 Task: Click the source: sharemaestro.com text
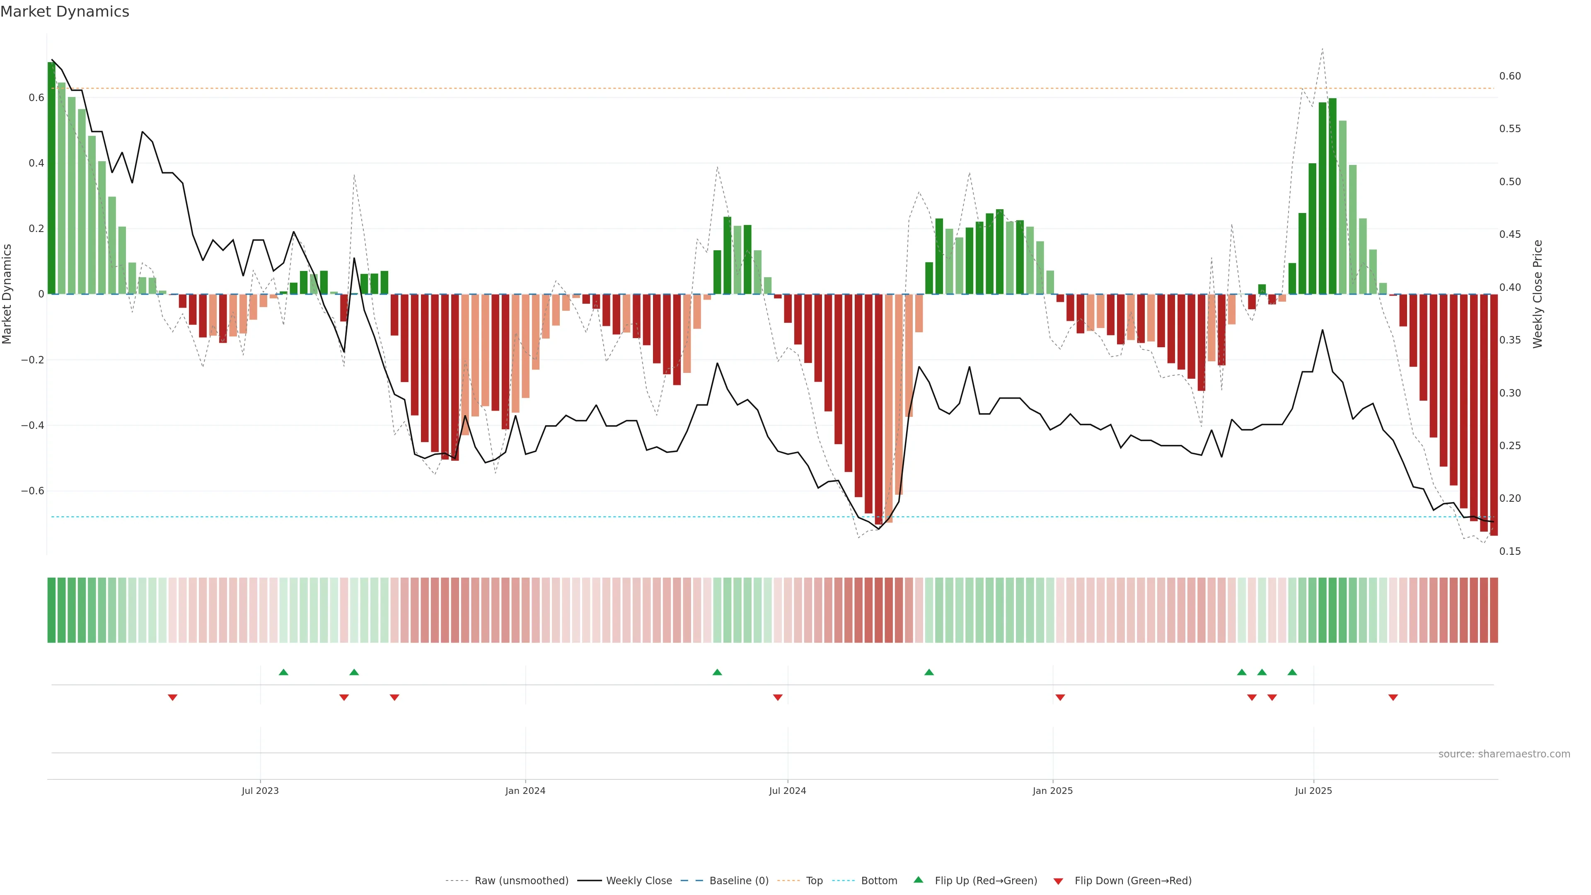1504,754
